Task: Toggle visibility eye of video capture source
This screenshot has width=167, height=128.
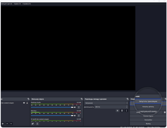Action: (x=24, y=103)
